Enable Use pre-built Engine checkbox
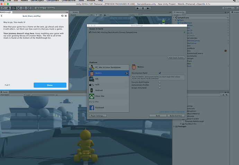Image resolution: width=239 pixels, height=165 pixels. click(160, 82)
